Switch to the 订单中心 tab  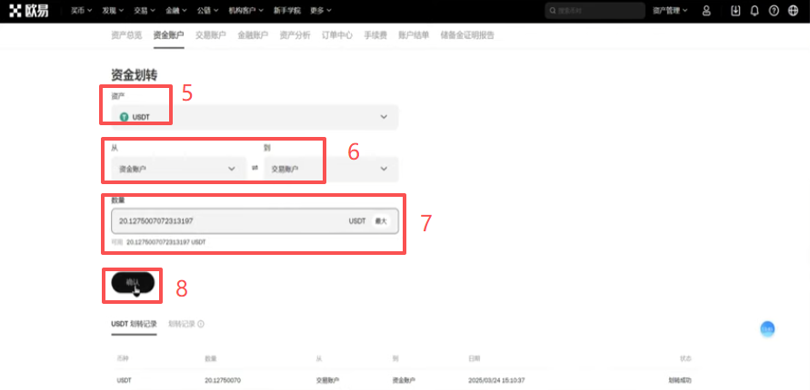(337, 35)
